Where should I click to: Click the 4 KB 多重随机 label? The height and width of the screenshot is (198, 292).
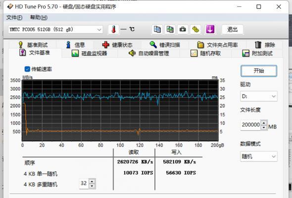pos(41,185)
